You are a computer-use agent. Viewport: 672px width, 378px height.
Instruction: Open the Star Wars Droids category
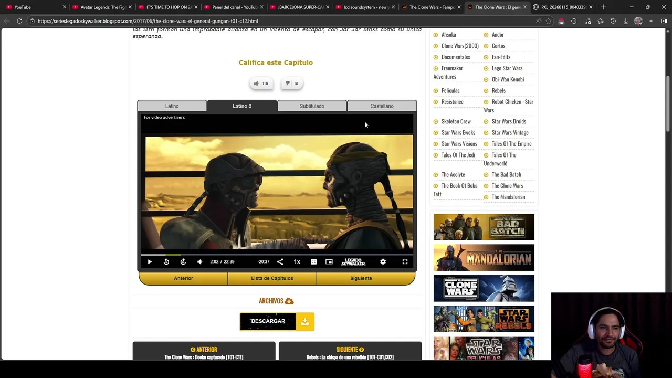[509, 121]
